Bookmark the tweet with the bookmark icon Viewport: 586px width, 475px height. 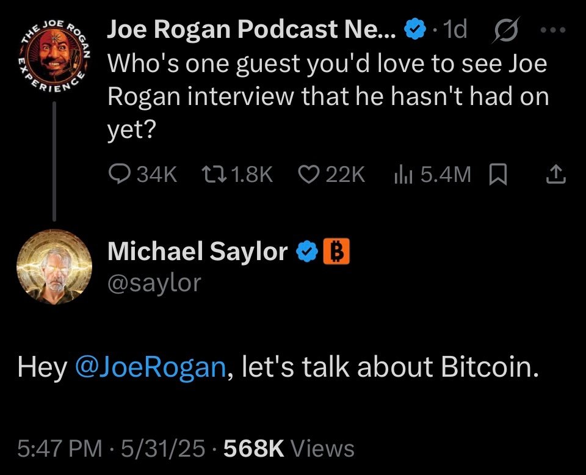pos(499,175)
